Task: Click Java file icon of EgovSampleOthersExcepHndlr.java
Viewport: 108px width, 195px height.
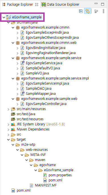Action: point(22,38)
